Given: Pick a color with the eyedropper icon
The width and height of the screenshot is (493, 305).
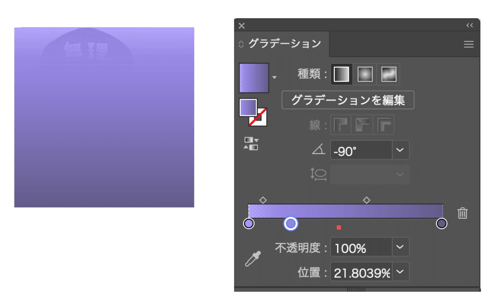Looking at the screenshot, I should tap(253, 259).
